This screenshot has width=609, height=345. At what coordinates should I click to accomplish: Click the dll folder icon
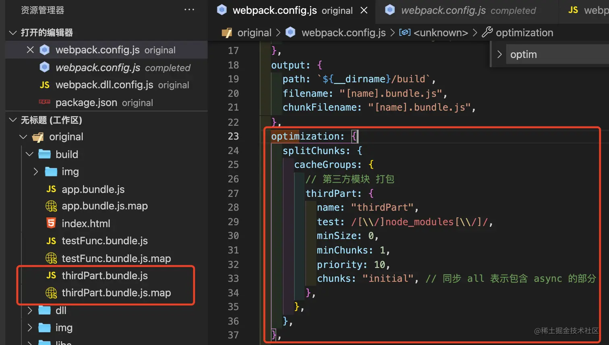(44, 310)
